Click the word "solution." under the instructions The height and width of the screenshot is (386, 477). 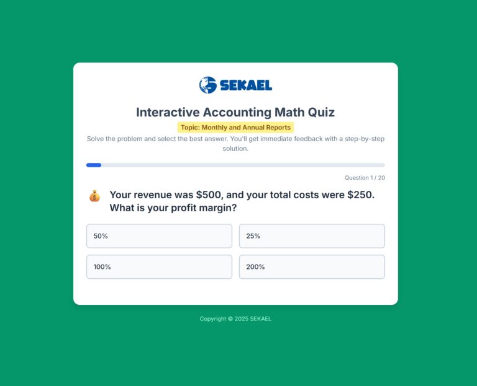coord(235,149)
